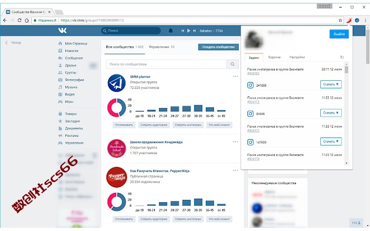Screen dimensions: 370x231
Task: Open the three-dot menu for SMM planner
Action: pyautogui.click(x=235, y=76)
